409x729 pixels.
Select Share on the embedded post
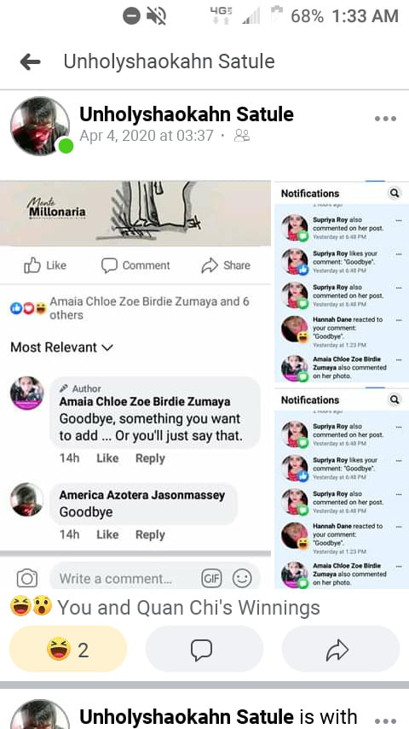[226, 265]
